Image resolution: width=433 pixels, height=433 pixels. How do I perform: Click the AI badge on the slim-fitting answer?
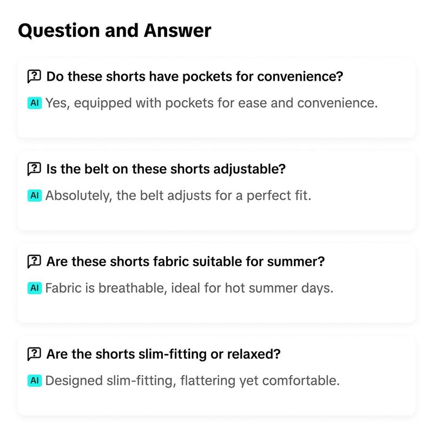[35, 380]
